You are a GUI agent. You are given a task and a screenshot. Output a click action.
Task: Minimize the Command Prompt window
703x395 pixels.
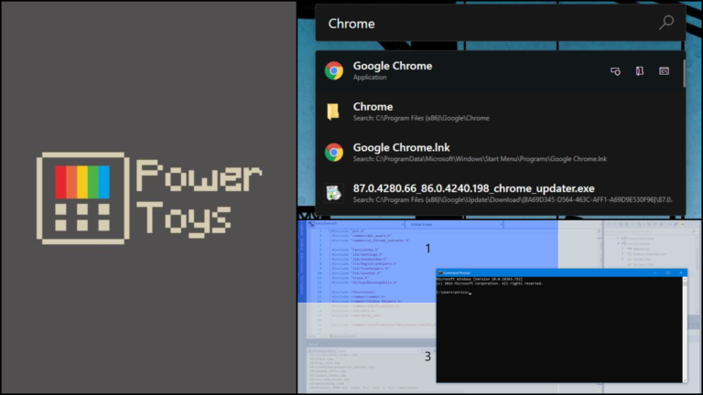(x=655, y=272)
